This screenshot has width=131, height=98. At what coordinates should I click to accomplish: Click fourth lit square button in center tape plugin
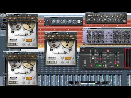click(x=56, y=62)
